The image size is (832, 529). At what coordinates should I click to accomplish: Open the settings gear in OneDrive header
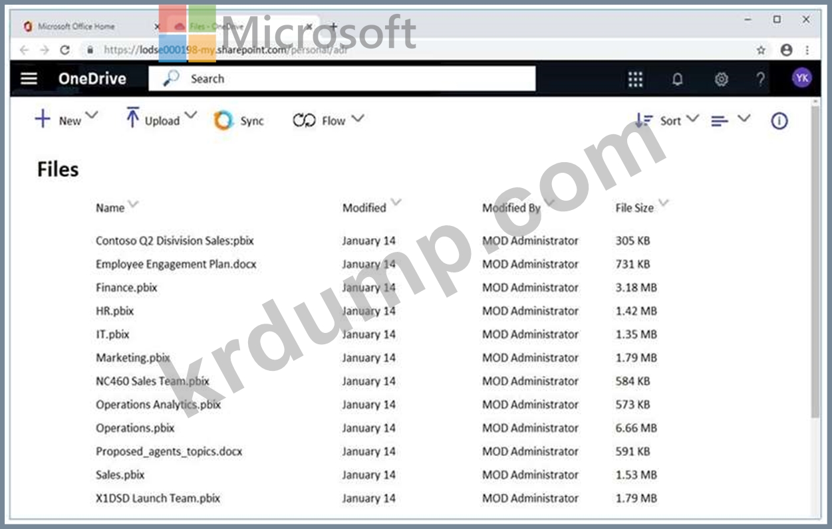pyautogui.click(x=721, y=79)
